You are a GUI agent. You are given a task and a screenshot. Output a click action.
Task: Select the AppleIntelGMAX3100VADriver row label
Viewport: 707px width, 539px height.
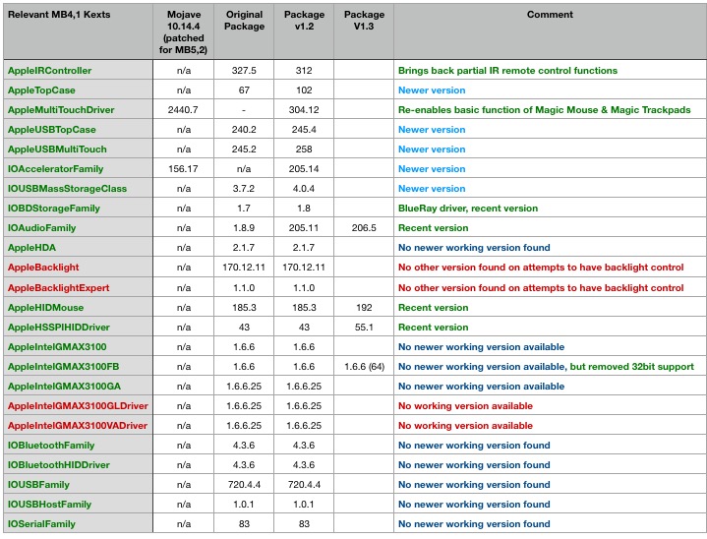[x=78, y=426]
